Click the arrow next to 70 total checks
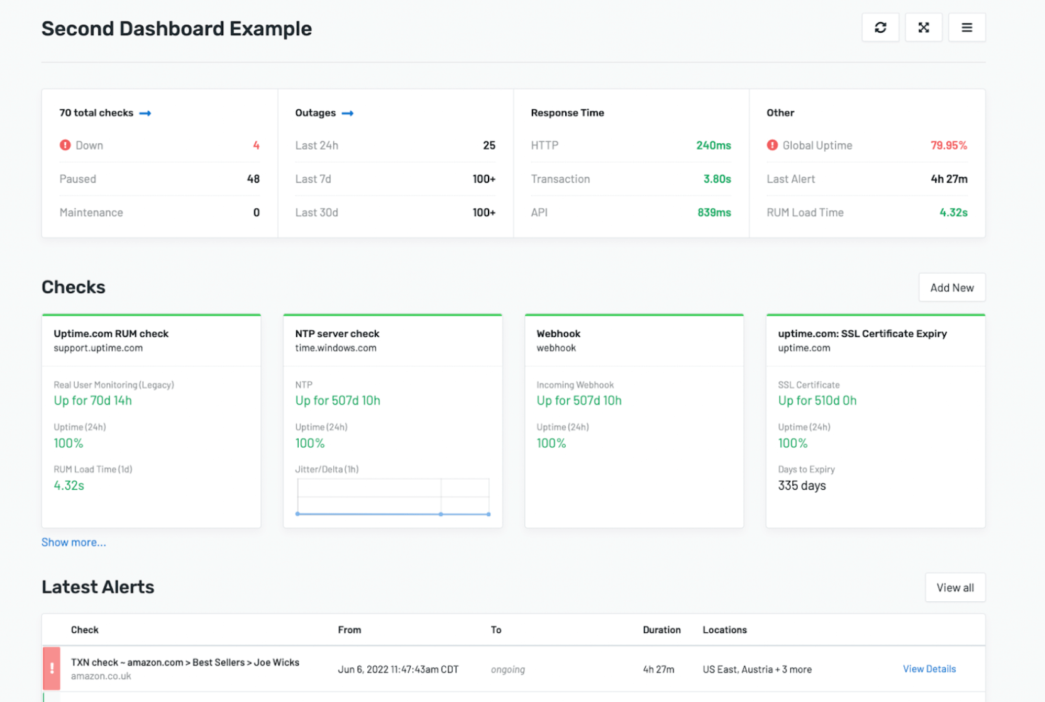Image resolution: width=1045 pixels, height=702 pixels. (145, 113)
